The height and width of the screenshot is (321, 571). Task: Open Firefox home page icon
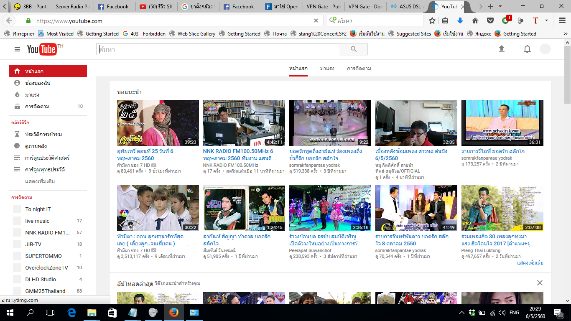[475, 21]
